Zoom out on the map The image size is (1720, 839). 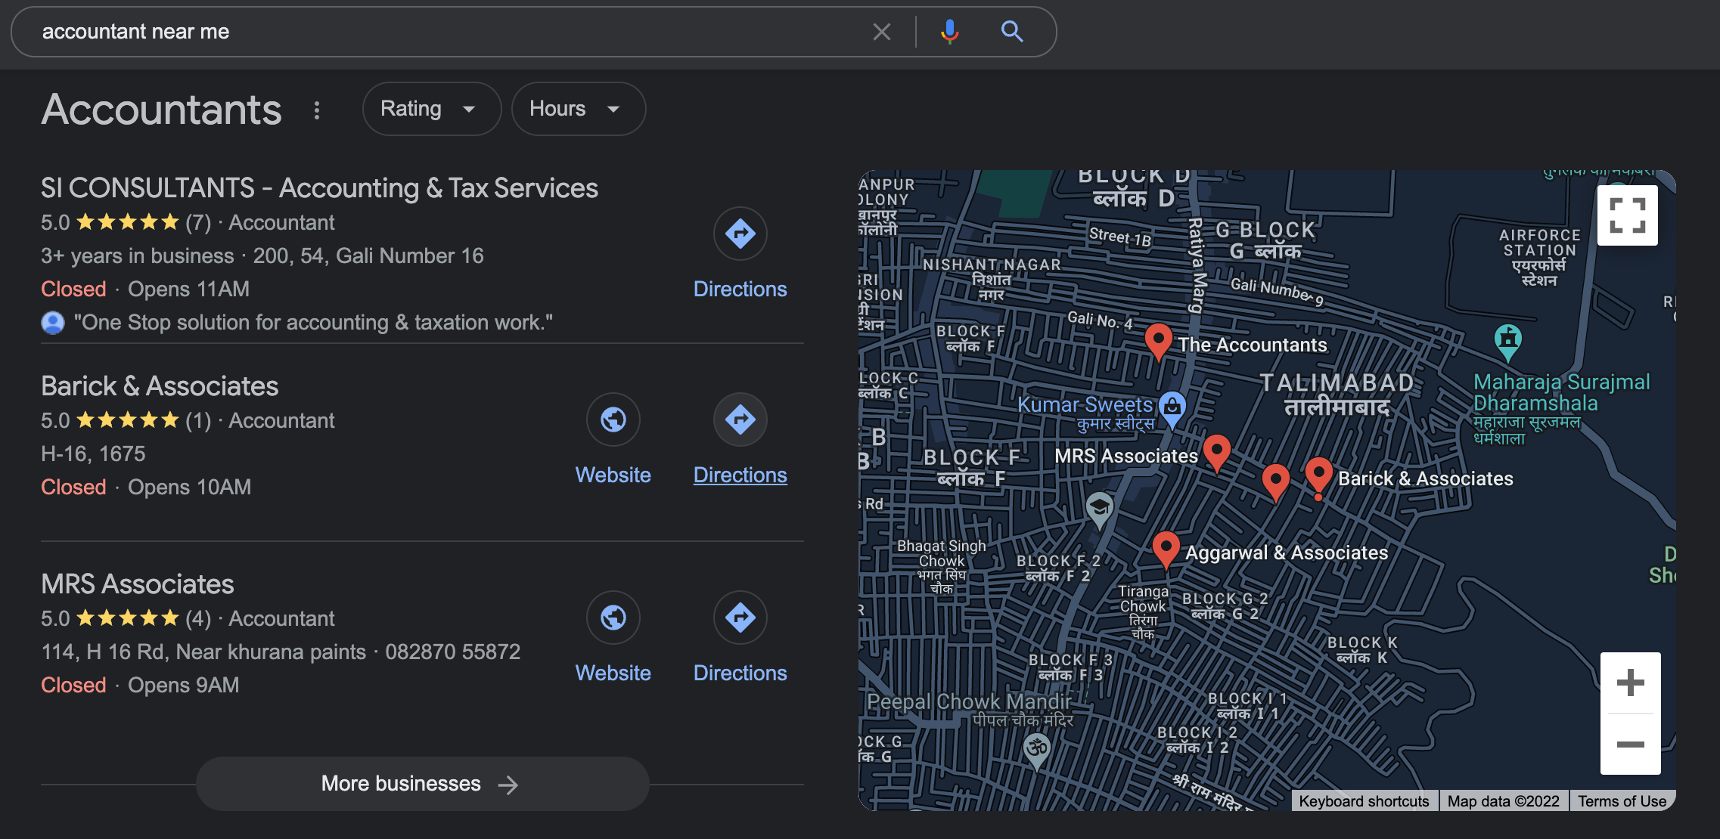[x=1630, y=745]
